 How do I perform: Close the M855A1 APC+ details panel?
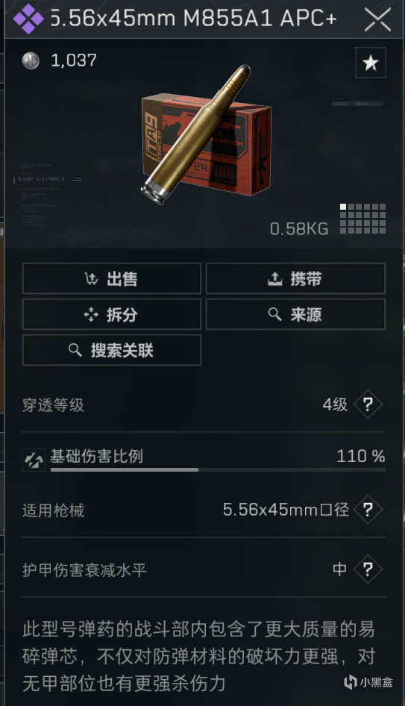[x=377, y=20]
